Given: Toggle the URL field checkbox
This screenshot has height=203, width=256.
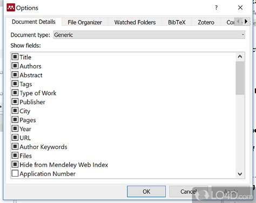Looking at the screenshot, I should 15,138.
